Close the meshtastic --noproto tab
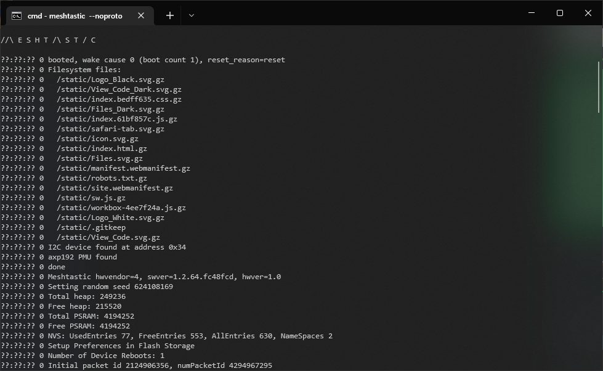This screenshot has height=371, width=603. [x=141, y=15]
